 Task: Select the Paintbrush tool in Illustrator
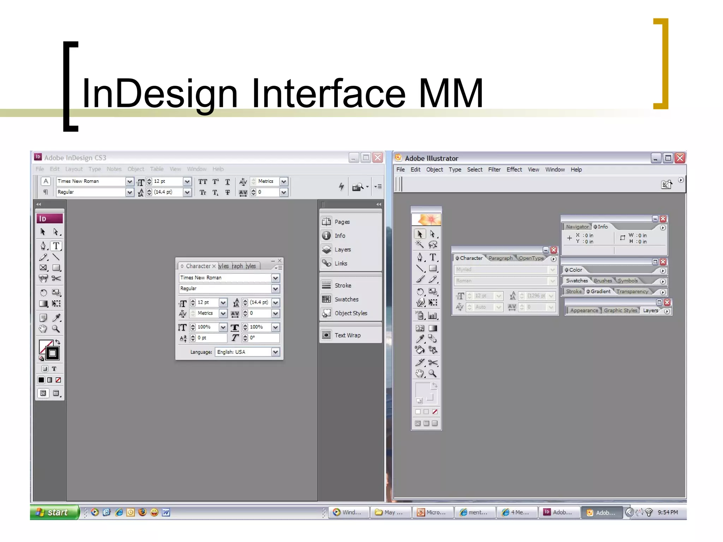point(419,279)
